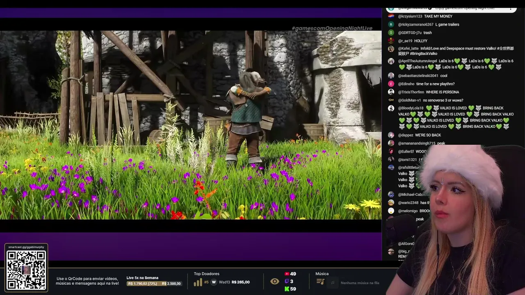Image resolution: width=525 pixels, height=295 pixels.
Task: Click the "WE'RE SO BACK" chat message
Action: pyautogui.click(x=428, y=135)
